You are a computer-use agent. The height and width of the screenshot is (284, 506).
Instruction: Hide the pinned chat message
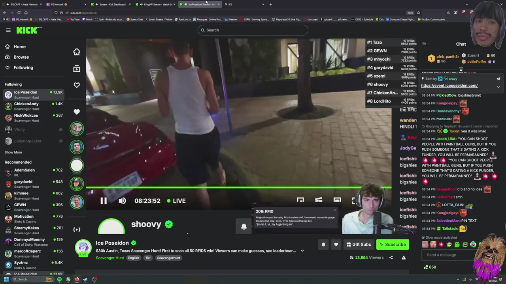(498, 79)
